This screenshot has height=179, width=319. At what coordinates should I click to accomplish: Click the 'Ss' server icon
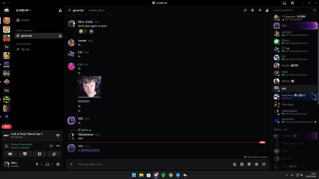pyautogui.click(x=7, y=47)
